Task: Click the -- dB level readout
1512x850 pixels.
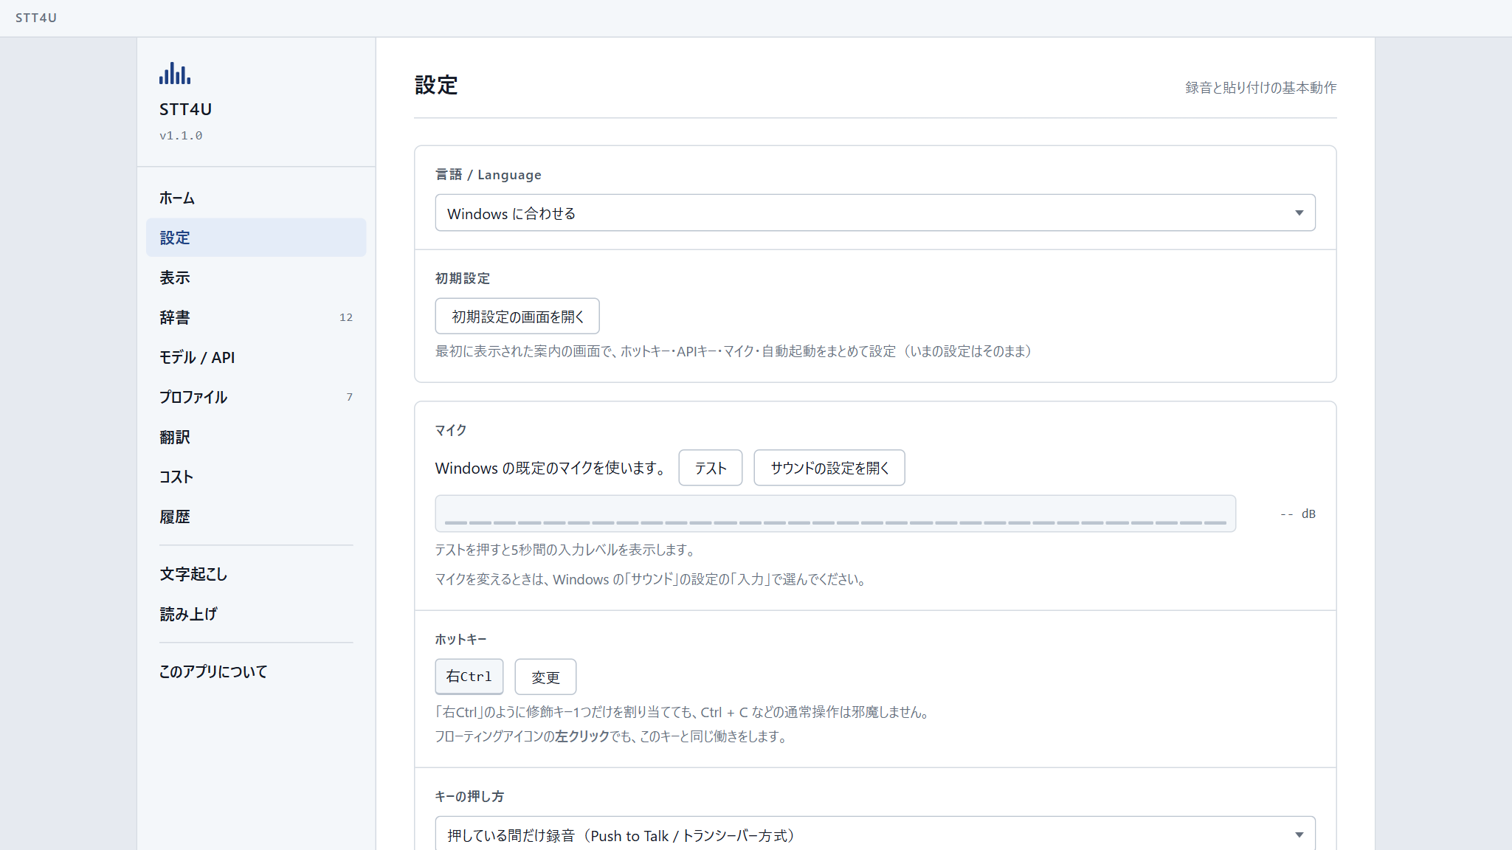Action: tap(1298, 514)
